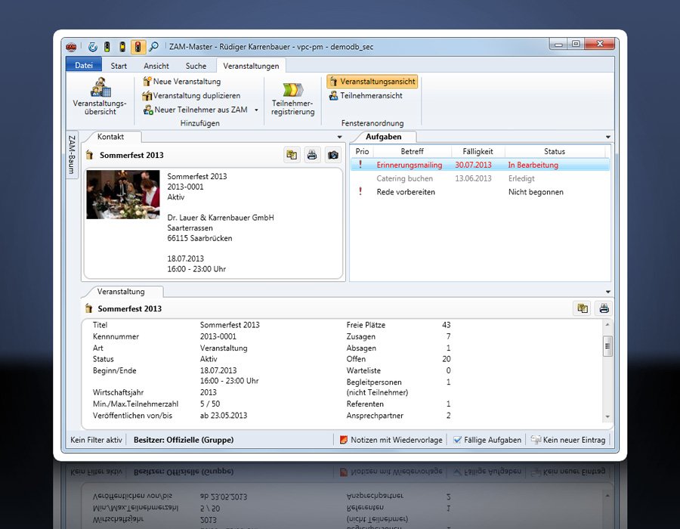The width and height of the screenshot is (680, 529).
Task: Click the Zusagen count row
Action: [x=398, y=336]
